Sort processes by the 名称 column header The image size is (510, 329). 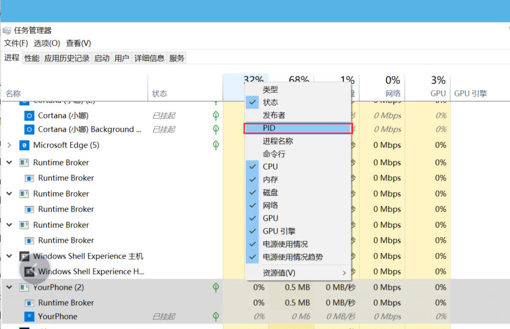[13, 93]
